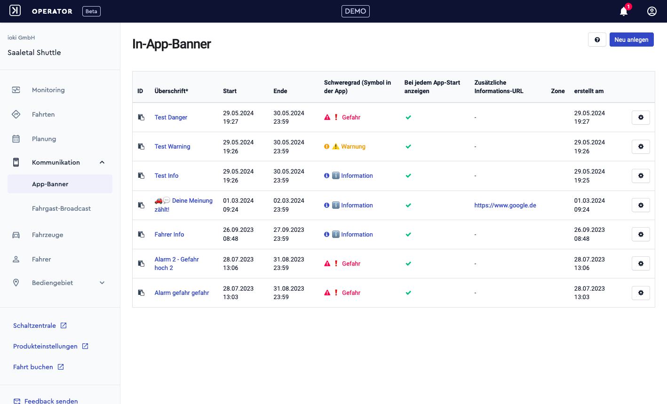Copy ID of the Test Info banner

pyautogui.click(x=141, y=175)
